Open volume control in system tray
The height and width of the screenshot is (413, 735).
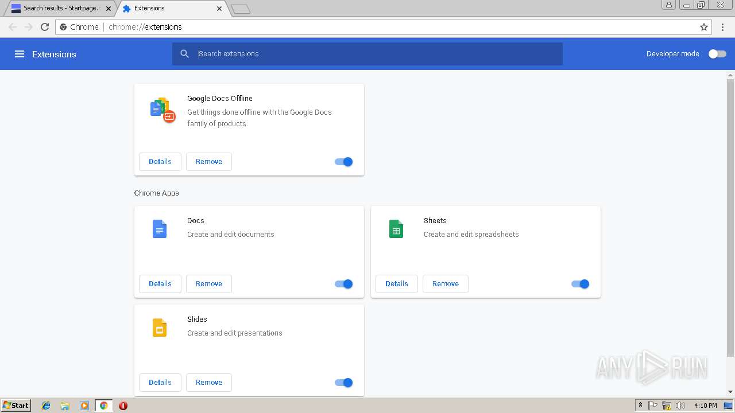(680, 406)
